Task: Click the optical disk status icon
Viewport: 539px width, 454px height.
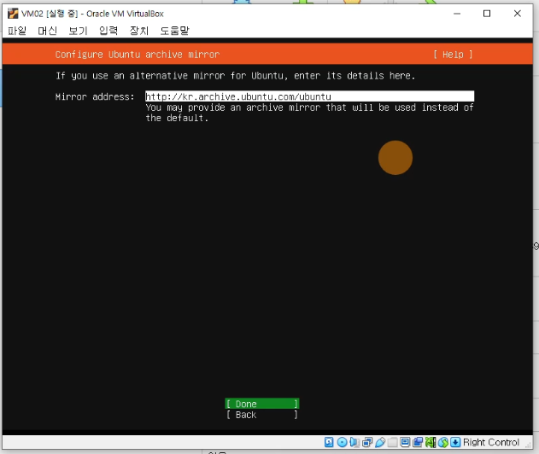Action: 342,442
